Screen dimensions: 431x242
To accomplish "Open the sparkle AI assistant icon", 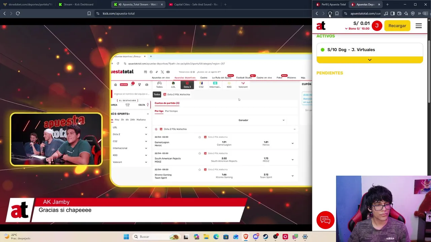I will 406,13.
